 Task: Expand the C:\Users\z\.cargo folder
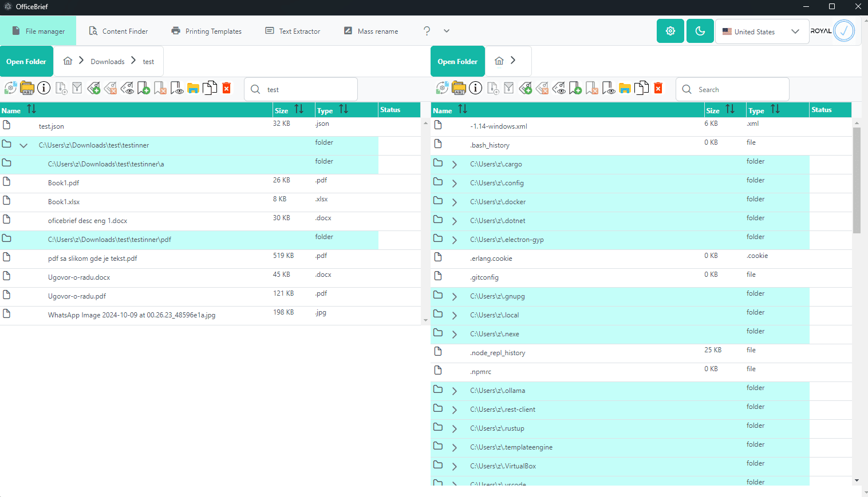coord(455,164)
